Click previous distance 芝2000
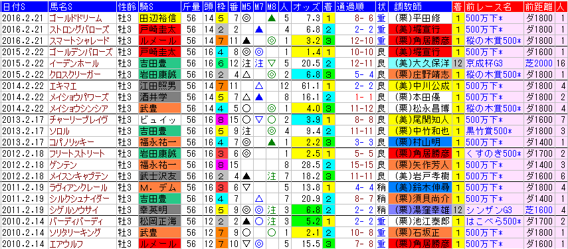568x249 pixels. (x=539, y=63)
